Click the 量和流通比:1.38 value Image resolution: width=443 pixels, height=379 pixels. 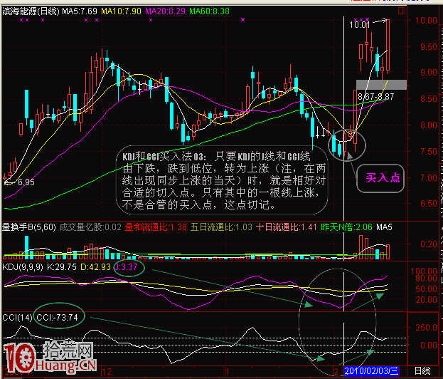click(x=156, y=227)
